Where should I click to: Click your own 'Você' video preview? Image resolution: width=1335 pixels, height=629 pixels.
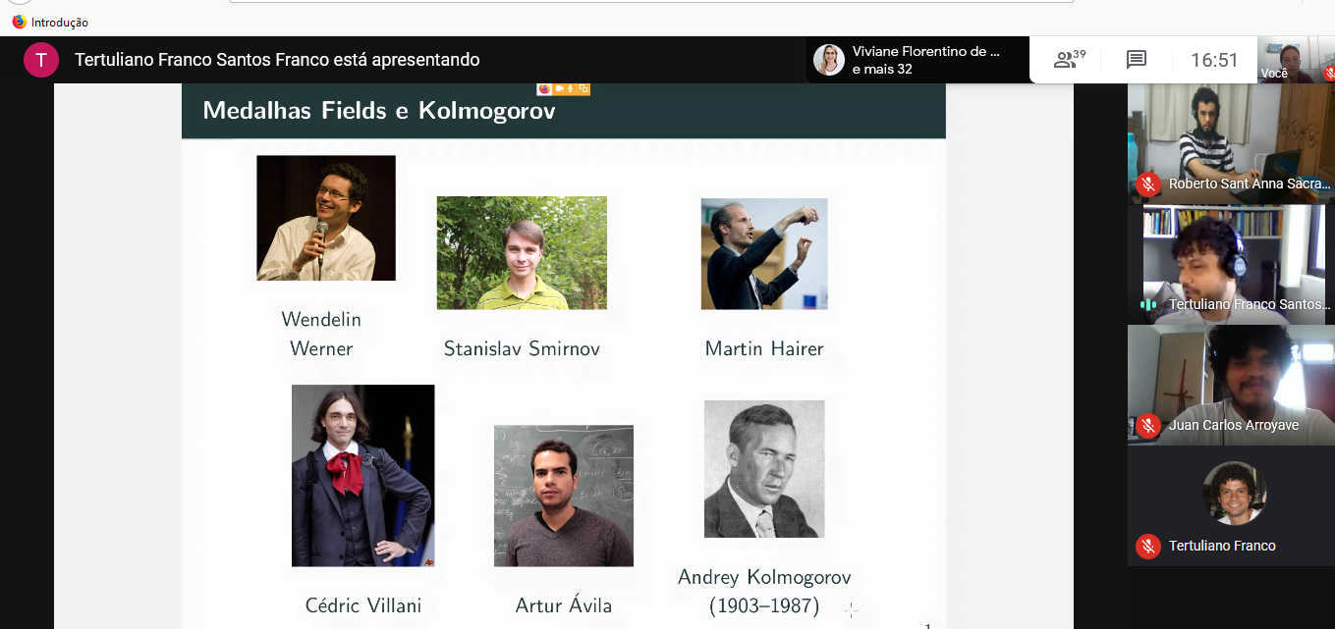pyautogui.click(x=1296, y=60)
